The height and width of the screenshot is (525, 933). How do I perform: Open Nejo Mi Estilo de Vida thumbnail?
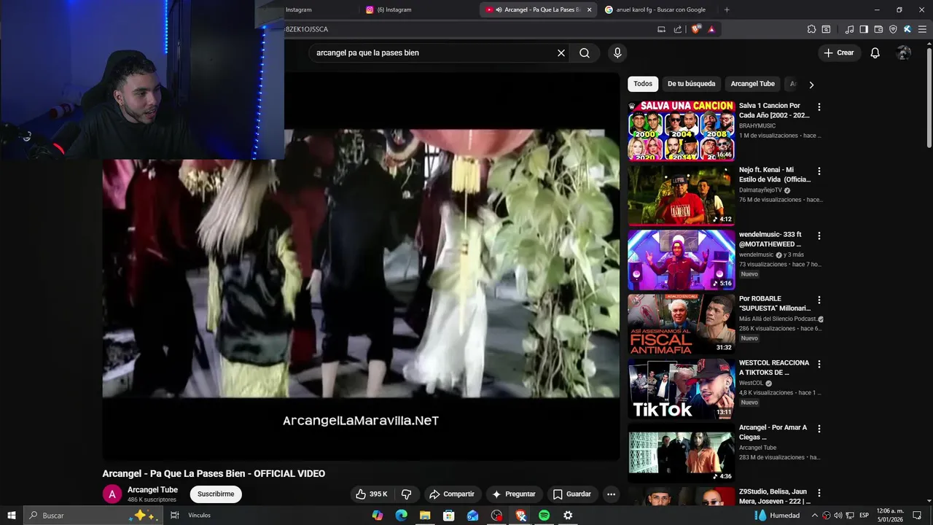[x=682, y=195]
